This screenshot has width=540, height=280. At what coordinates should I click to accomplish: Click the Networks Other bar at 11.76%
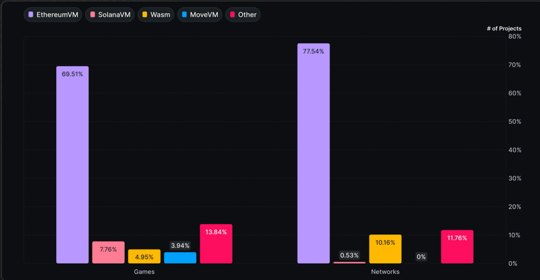click(457, 247)
